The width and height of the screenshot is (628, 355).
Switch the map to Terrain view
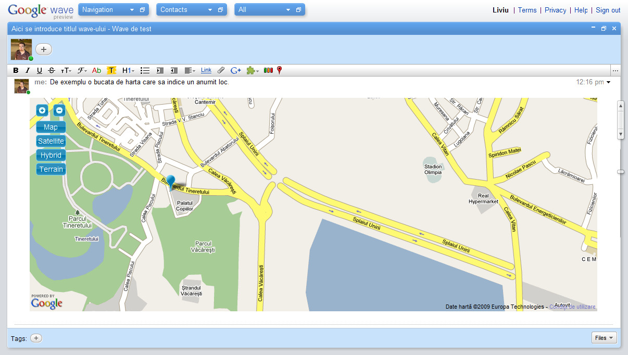tap(51, 169)
